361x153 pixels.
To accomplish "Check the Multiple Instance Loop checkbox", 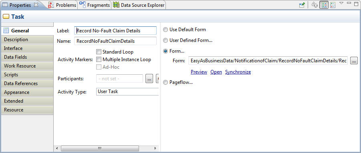I will tap(99, 60).
